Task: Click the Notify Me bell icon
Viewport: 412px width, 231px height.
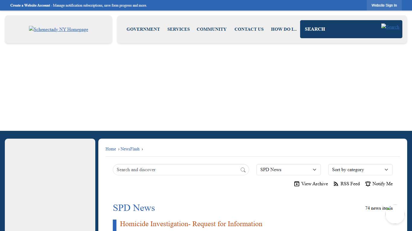Action: click(368, 184)
